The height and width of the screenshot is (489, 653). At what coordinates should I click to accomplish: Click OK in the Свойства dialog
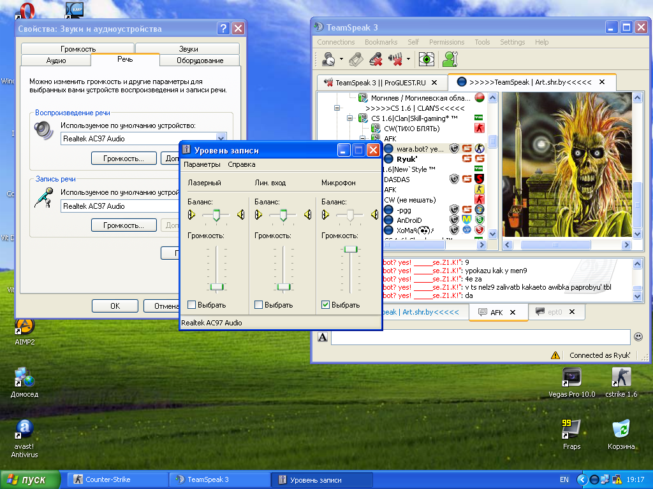(x=115, y=306)
